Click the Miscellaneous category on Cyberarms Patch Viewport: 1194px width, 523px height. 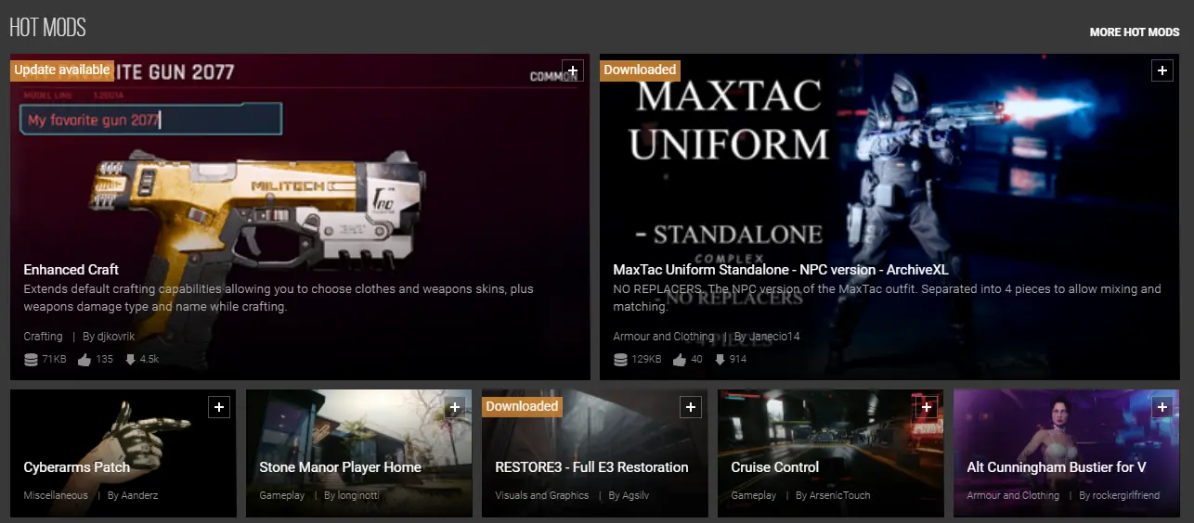point(56,495)
